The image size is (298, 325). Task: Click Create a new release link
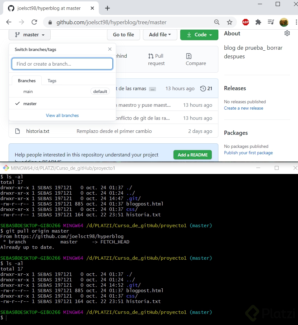pyautogui.click(x=244, y=108)
